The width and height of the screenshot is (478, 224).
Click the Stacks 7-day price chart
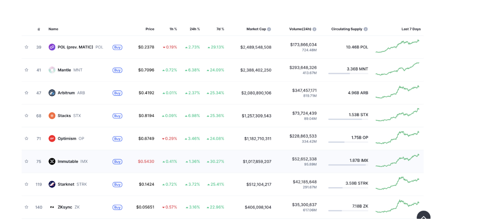(x=398, y=115)
